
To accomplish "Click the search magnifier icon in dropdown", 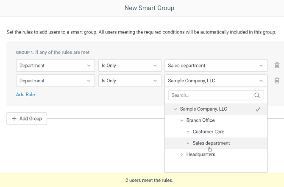I will click(257, 95).
